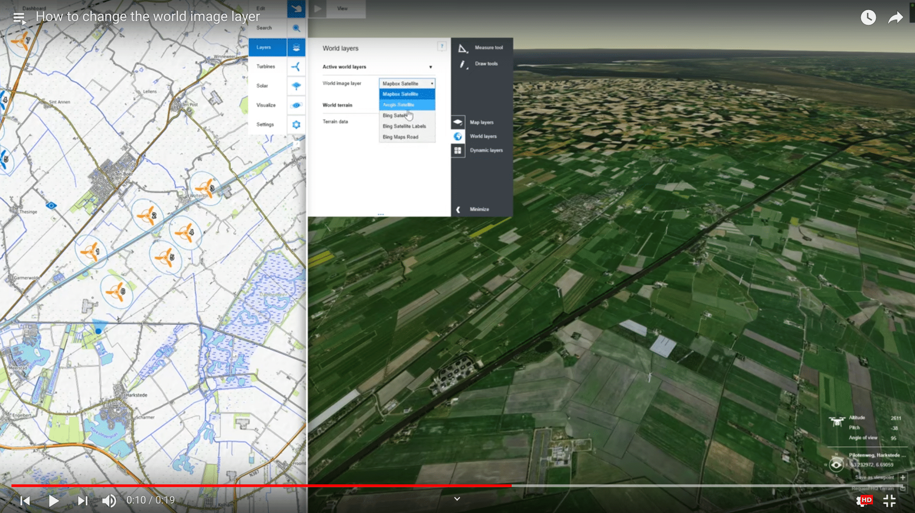Click the Visualize eye icon
The height and width of the screenshot is (513, 915).
[x=296, y=105]
